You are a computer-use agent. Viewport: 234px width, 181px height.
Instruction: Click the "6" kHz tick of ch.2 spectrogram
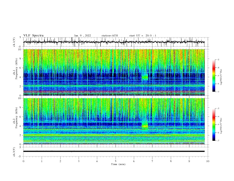point(21,117)
